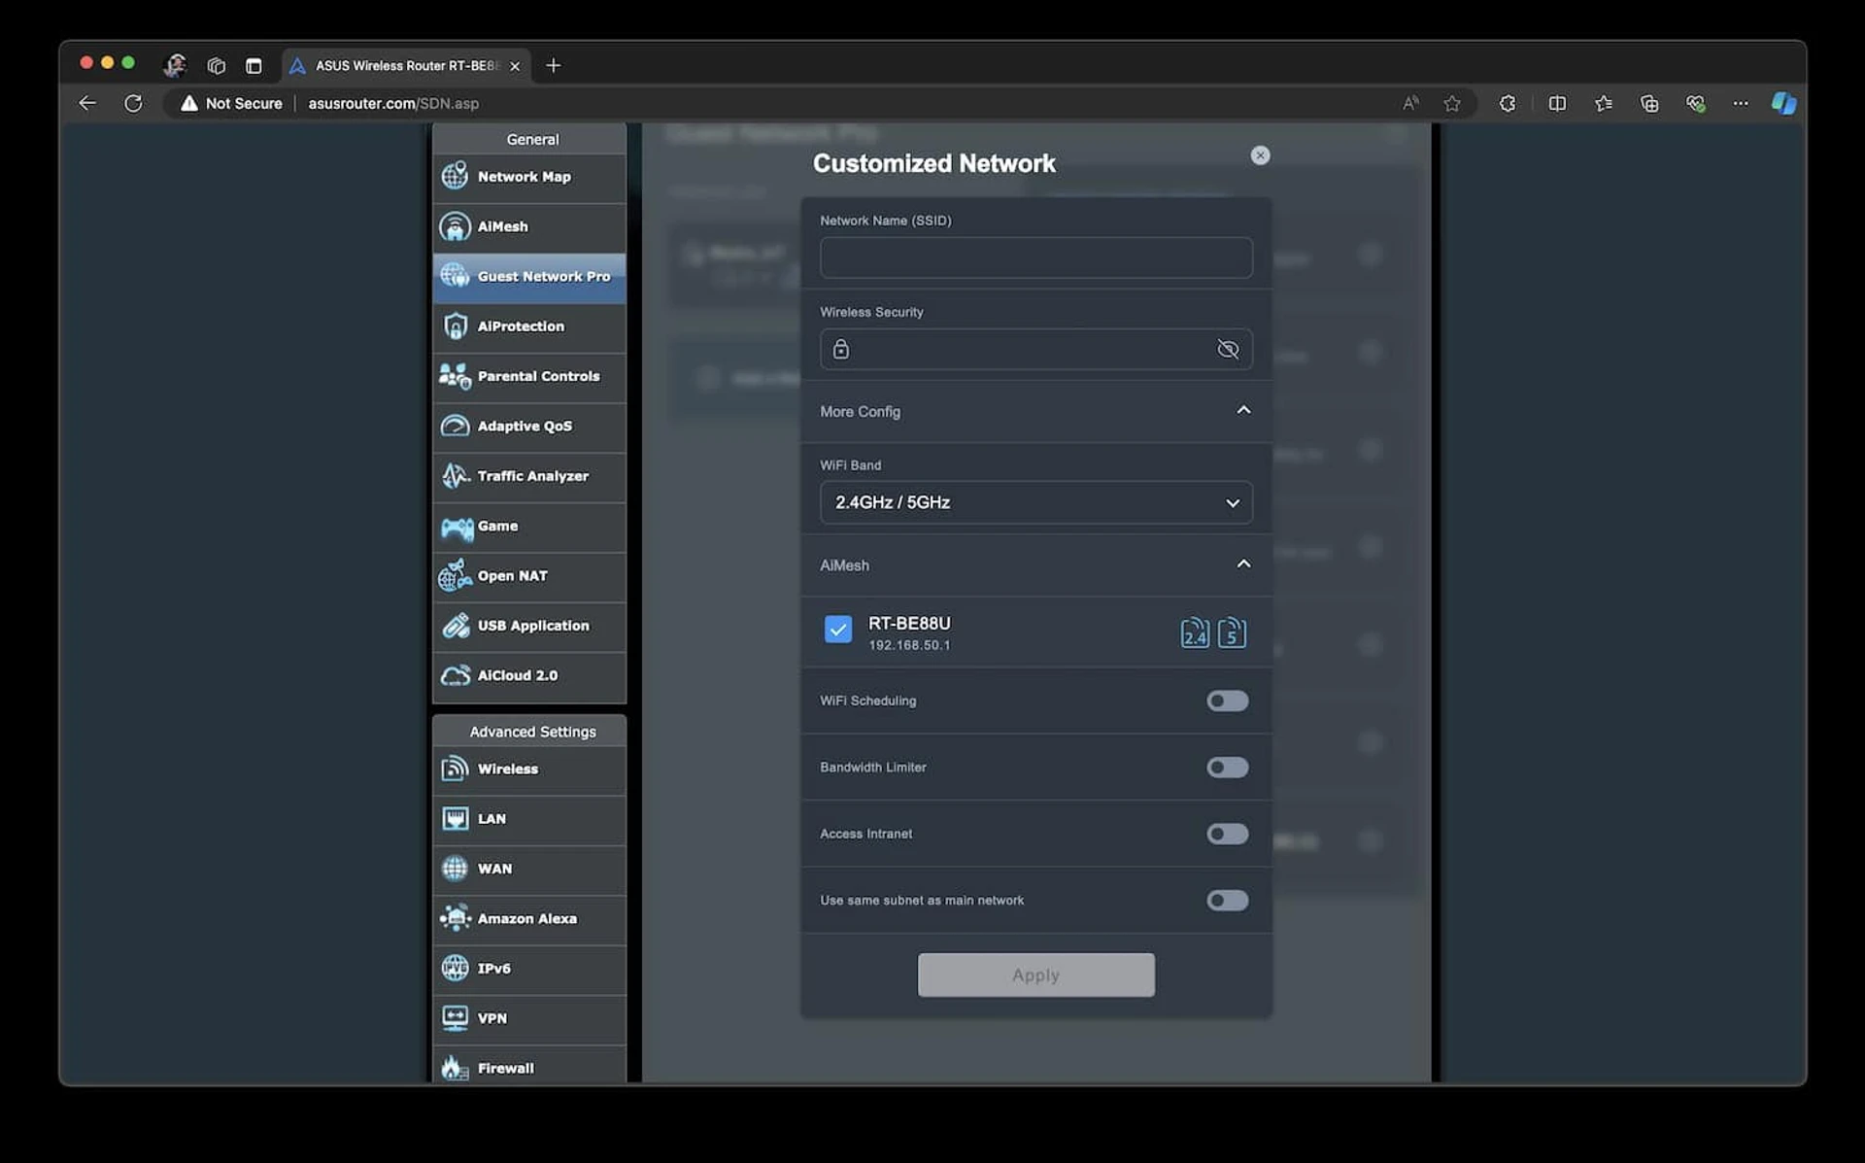Open the AiMesh sidebar item

click(x=529, y=226)
